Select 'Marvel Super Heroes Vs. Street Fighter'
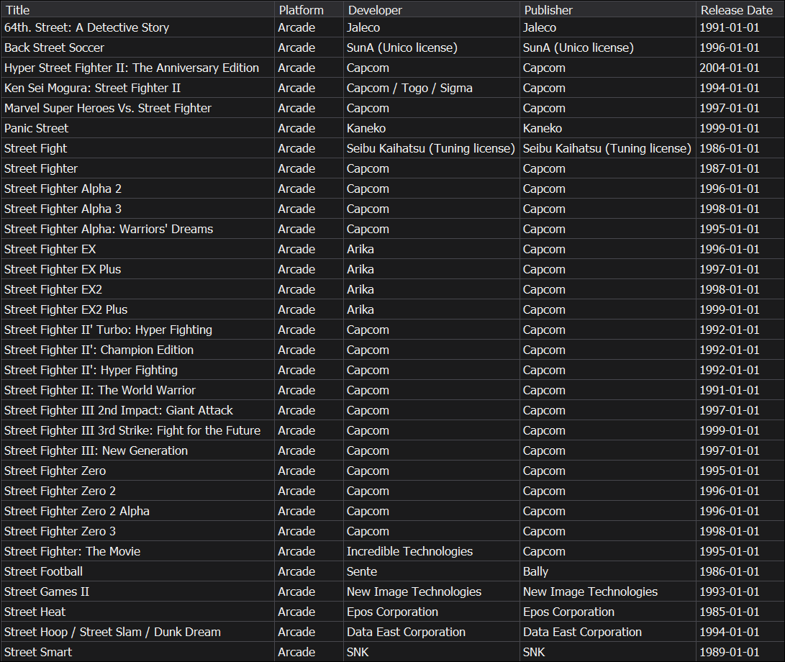This screenshot has width=785, height=662. point(108,108)
